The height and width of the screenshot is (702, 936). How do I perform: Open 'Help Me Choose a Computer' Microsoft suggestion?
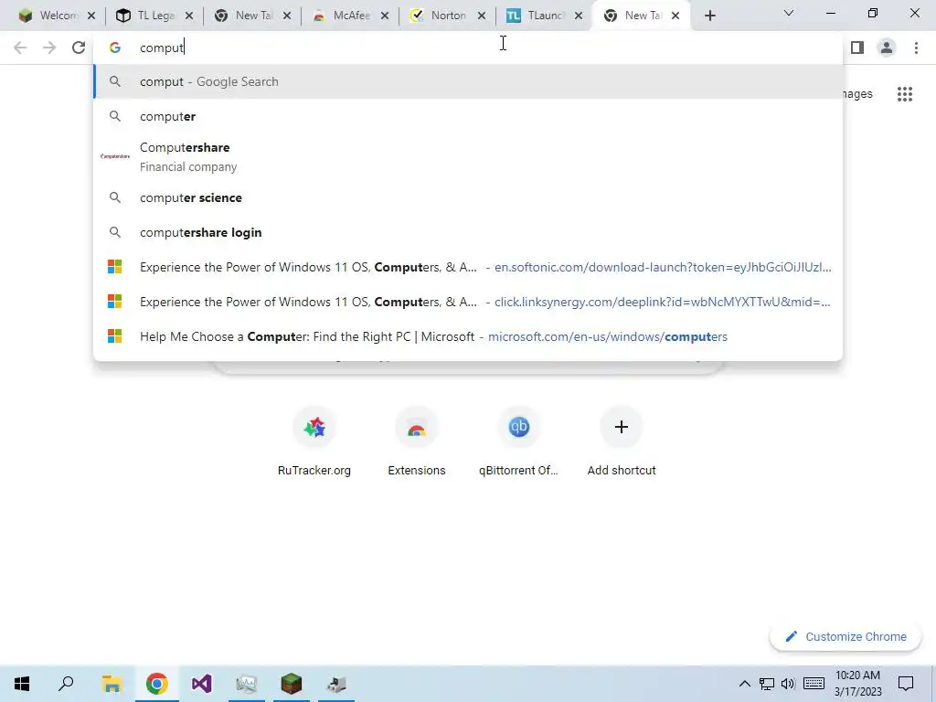click(x=468, y=336)
